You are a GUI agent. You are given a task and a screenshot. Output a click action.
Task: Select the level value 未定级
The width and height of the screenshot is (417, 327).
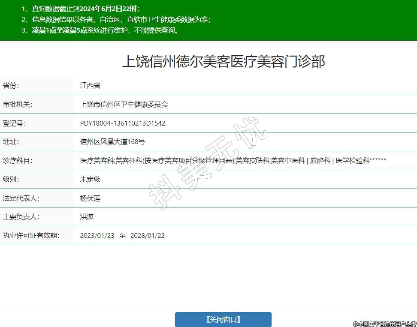[x=90, y=179]
